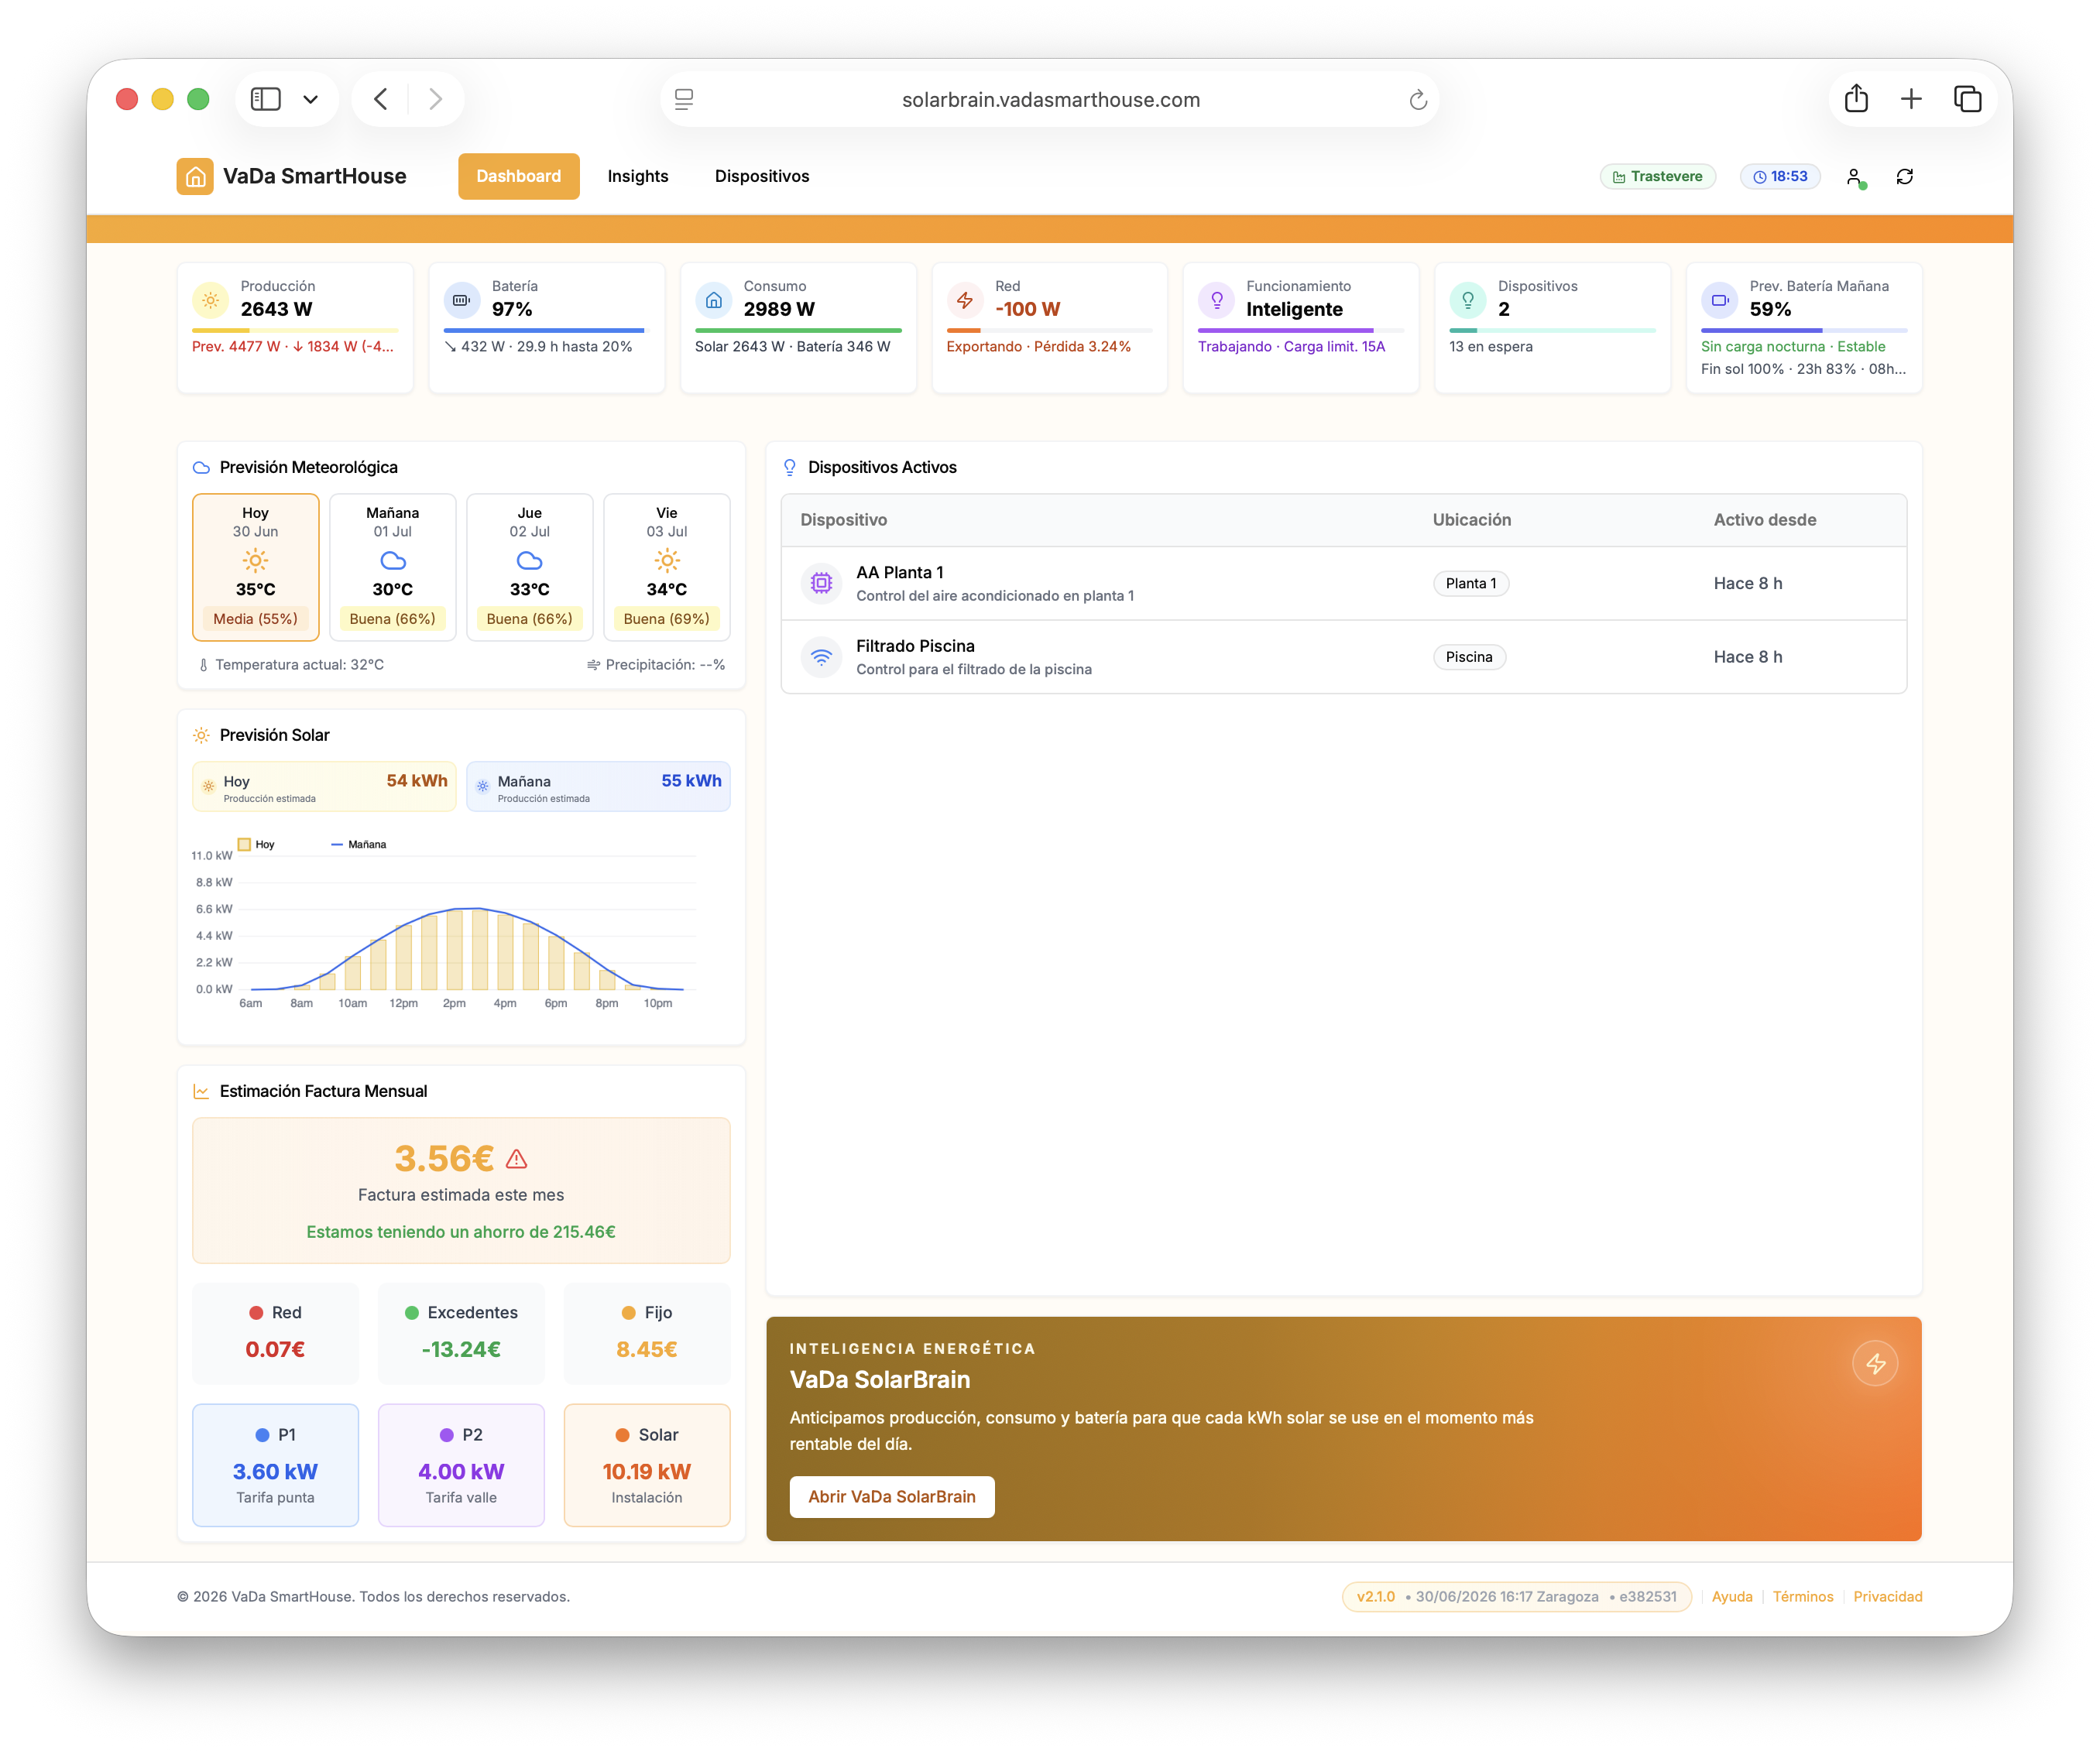Viewport: 2100px width, 1751px height.
Task: Click the Mañana 55 kWh production card
Action: tap(598, 786)
